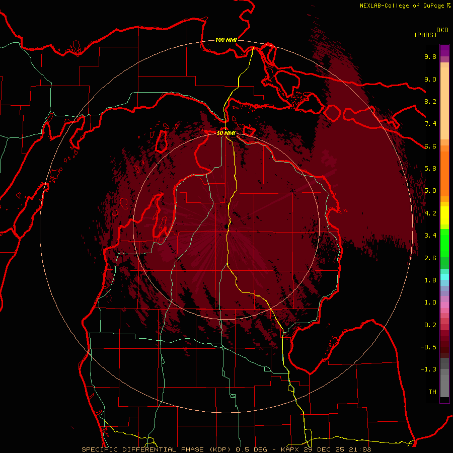Click the 7.4 scale value
Viewport: 453px width, 453px height.
[x=430, y=124]
